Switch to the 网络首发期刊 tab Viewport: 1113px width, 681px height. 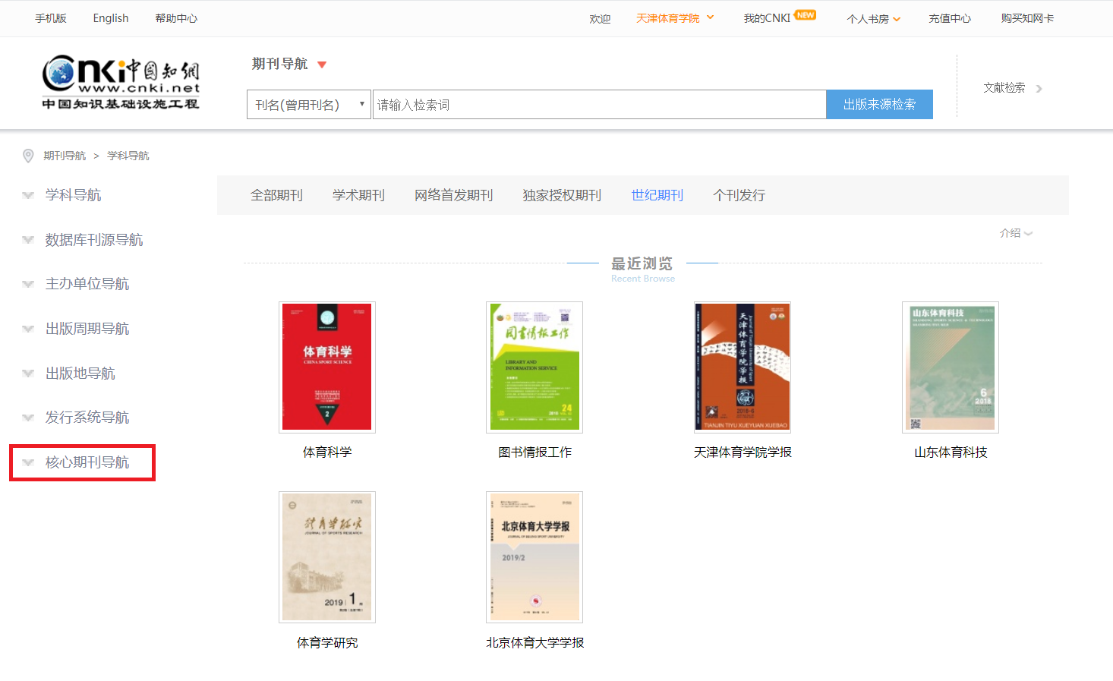(x=454, y=196)
